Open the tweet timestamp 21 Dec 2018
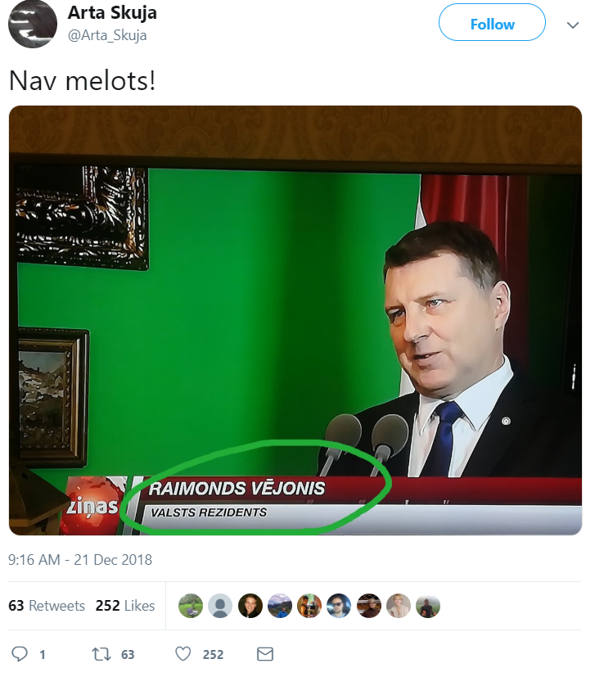The image size is (613, 677). [80, 560]
